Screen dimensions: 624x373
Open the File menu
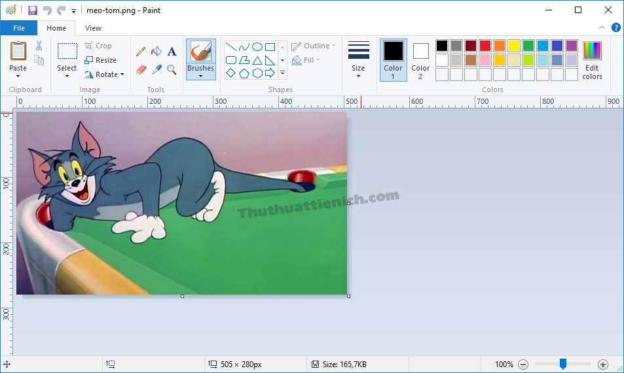(x=18, y=28)
